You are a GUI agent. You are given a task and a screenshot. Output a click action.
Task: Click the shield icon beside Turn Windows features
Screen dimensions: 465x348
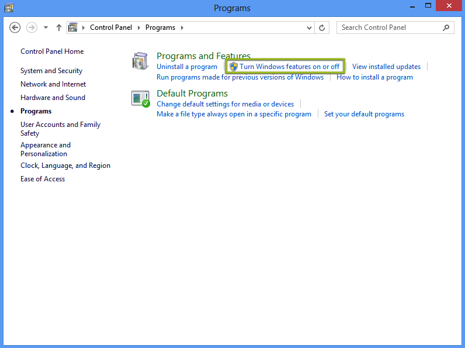[x=234, y=67]
